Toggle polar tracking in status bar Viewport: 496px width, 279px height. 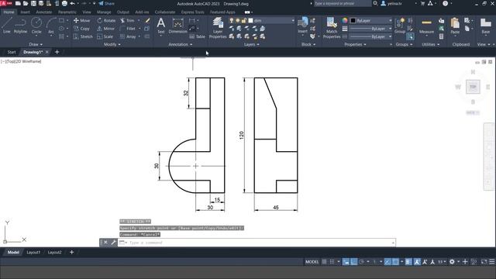(x=362, y=262)
